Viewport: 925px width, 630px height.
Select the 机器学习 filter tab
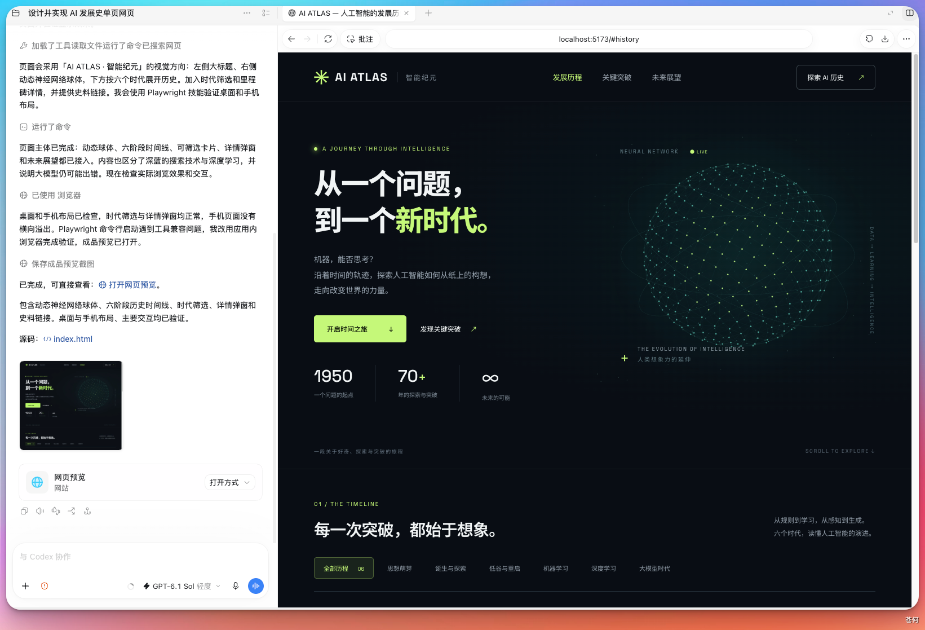(x=556, y=569)
